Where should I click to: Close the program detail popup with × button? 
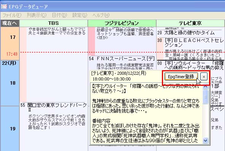[x=204, y=77]
